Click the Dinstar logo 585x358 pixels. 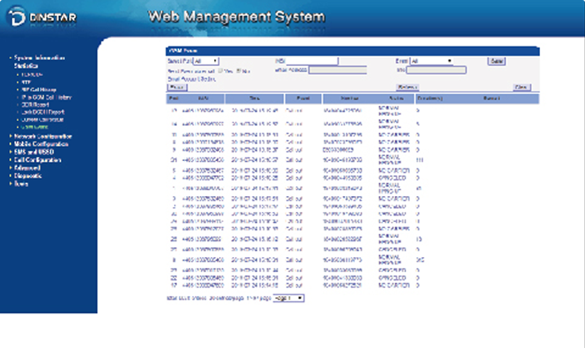point(42,17)
